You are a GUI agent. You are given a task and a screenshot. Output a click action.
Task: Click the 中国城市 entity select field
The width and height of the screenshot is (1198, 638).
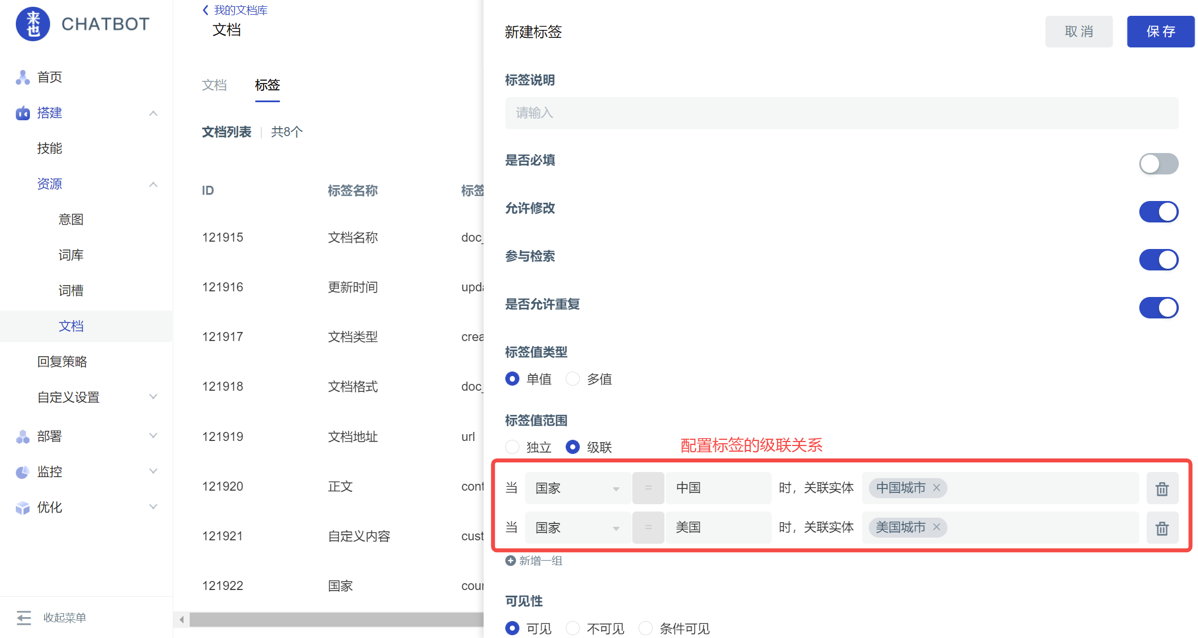(1000, 488)
